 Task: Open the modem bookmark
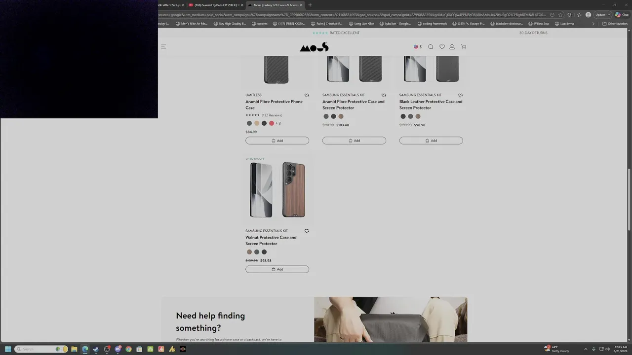260,24
